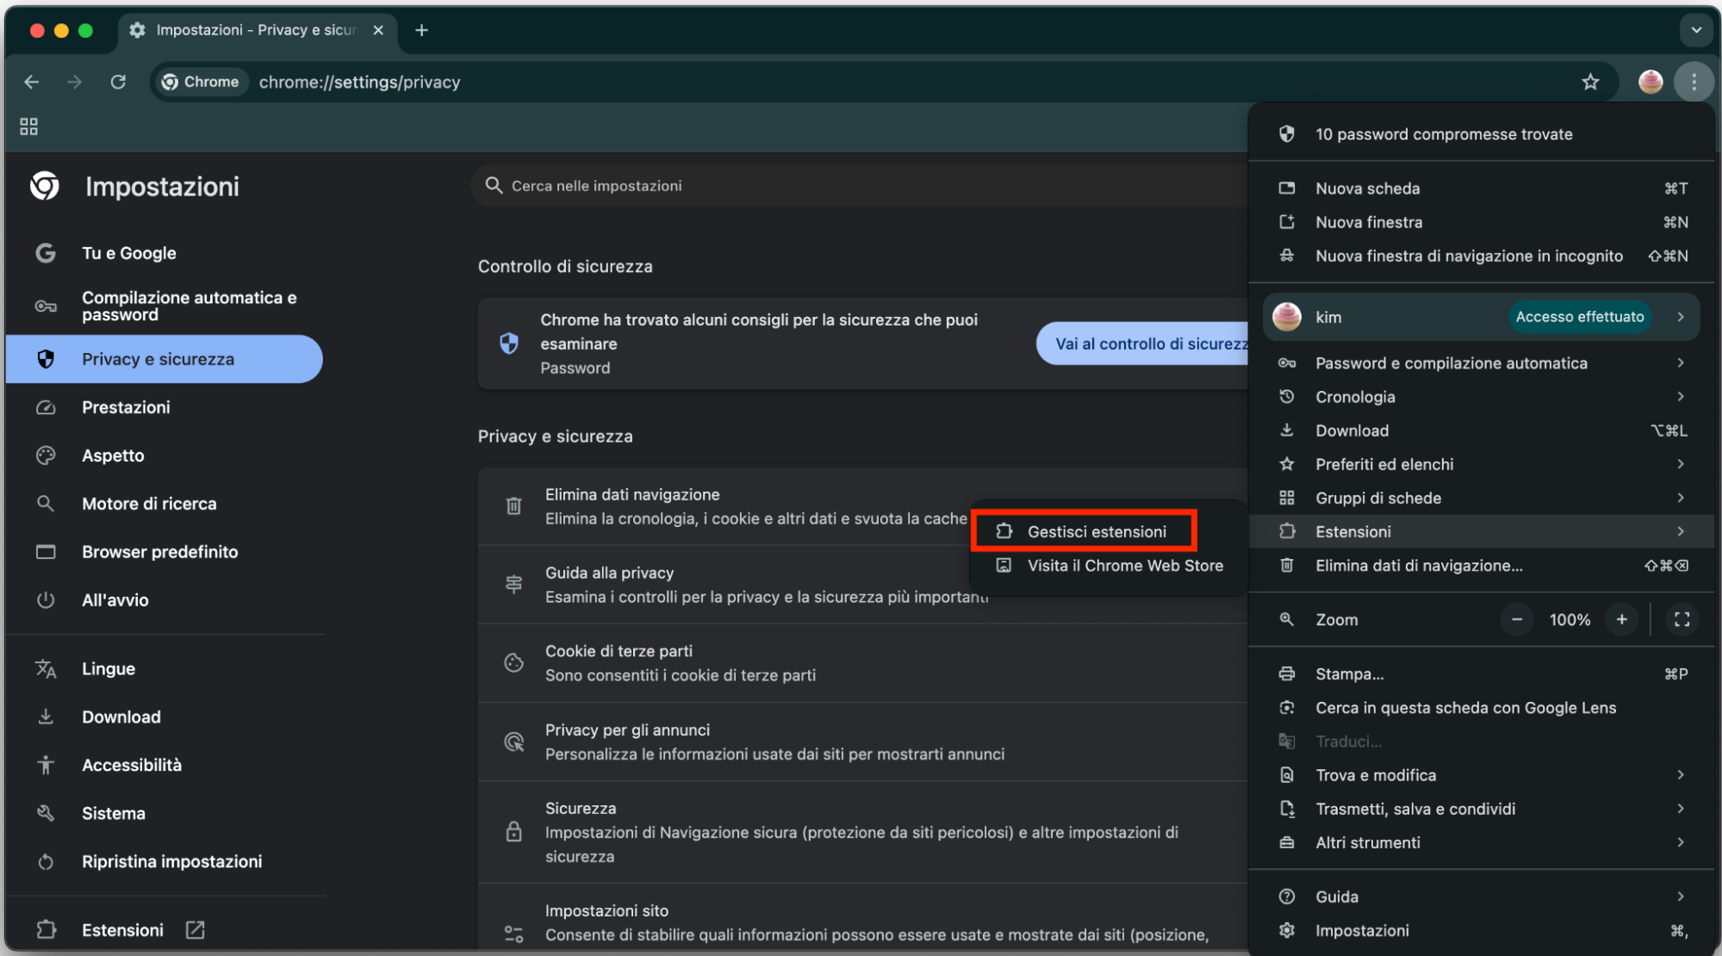
Task: Click the Impostazioni Chrome logo header
Action: 45,186
